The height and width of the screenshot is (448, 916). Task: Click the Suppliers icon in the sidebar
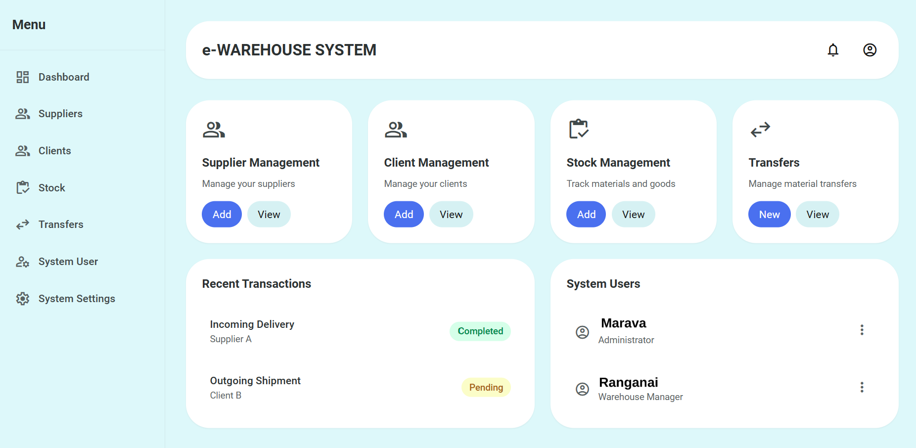22,113
